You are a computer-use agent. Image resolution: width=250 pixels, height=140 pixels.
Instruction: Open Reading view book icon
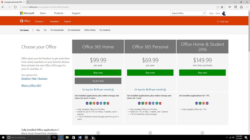[x=218, y=7]
